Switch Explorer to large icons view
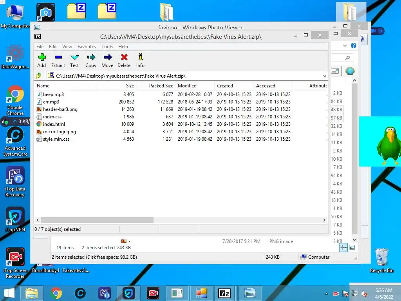 click(x=352, y=247)
